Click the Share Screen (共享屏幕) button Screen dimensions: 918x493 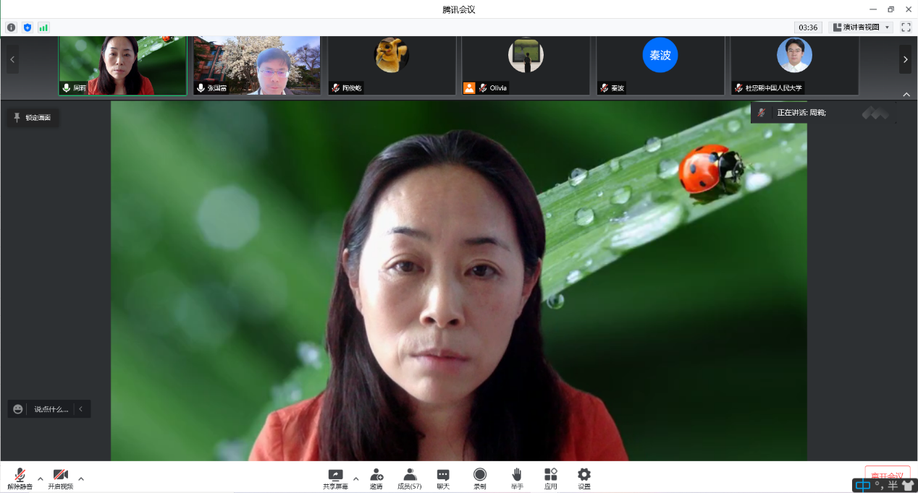335,478
